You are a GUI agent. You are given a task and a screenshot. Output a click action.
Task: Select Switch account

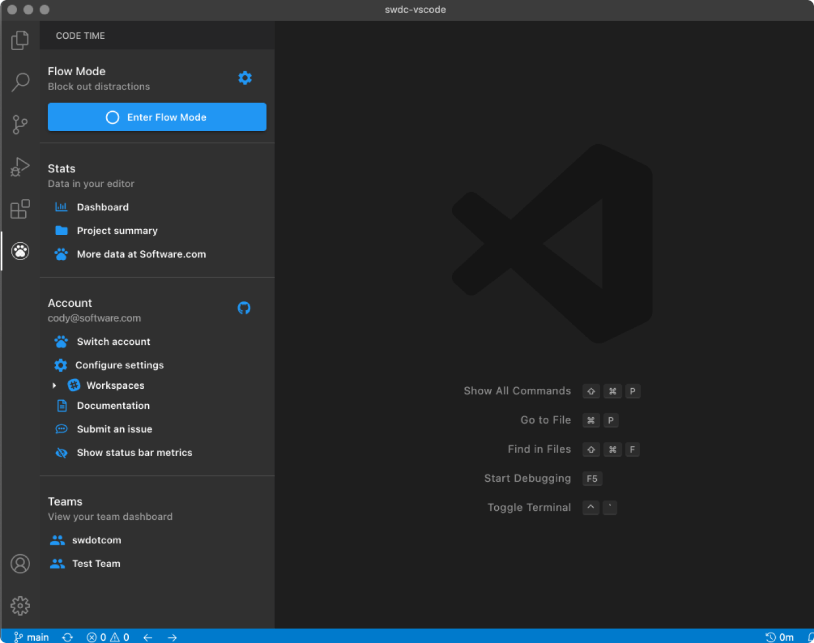tap(113, 341)
